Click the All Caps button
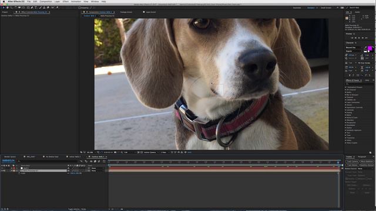Viewport: 376px width, 211px height. click(x=358, y=76)
